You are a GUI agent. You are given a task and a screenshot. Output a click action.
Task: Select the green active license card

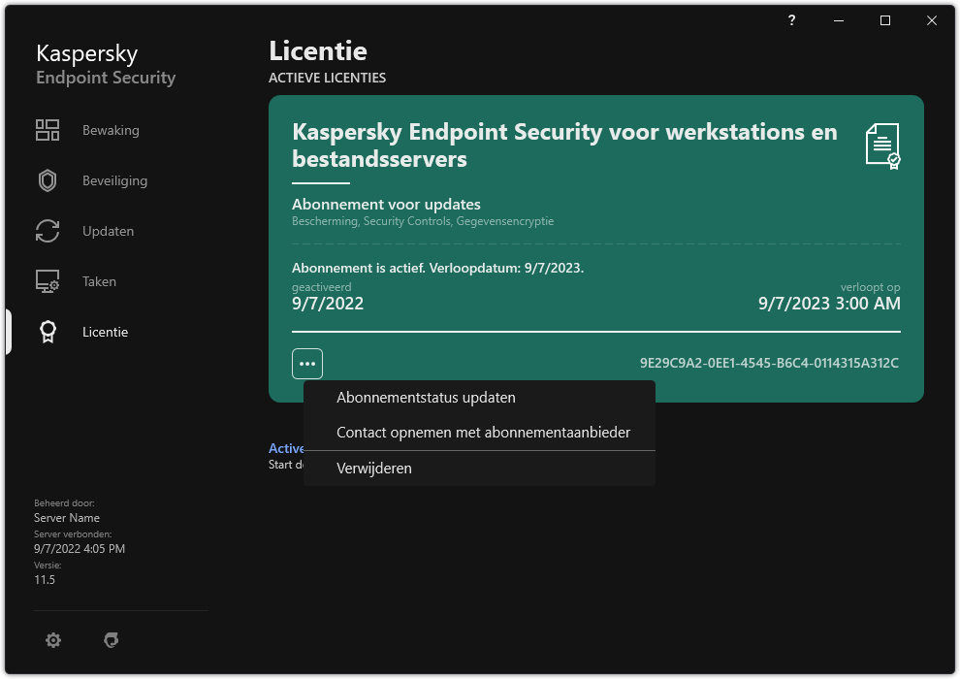(x=596, y=247)
